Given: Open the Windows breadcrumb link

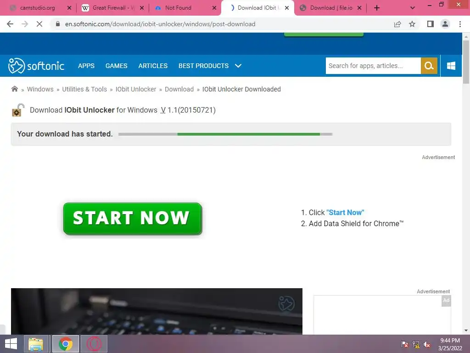Looking at the screenshot, I should [x=40, y=89].
